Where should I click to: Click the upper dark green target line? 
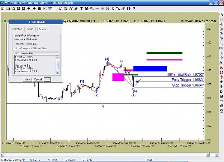tap(165, 53)
